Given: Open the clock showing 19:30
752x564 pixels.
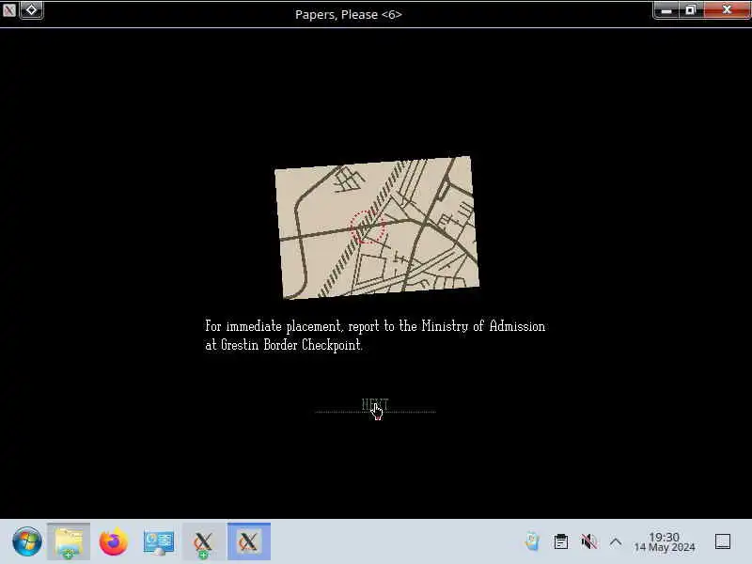Looking at the screenshot, I should [x=665, y=542].
